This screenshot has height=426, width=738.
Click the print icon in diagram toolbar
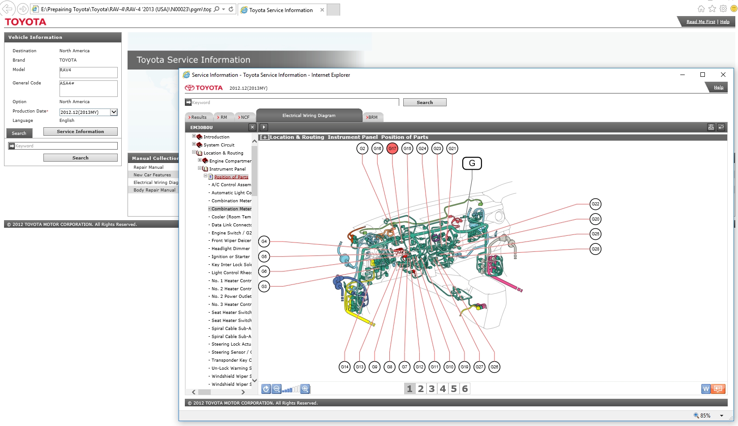(711, 127)
